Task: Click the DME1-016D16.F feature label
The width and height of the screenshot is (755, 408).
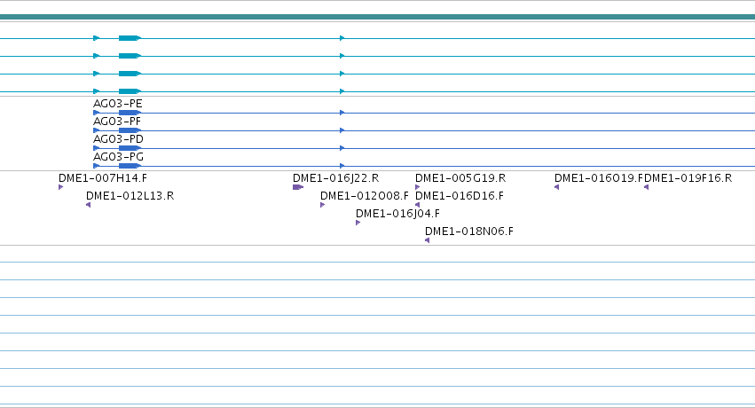Action: click(460, 196)
